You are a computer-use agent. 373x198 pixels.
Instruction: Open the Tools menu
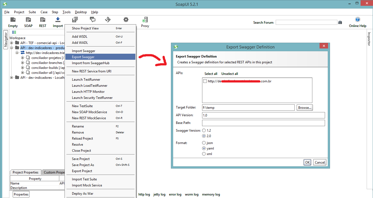click(66, 12)
